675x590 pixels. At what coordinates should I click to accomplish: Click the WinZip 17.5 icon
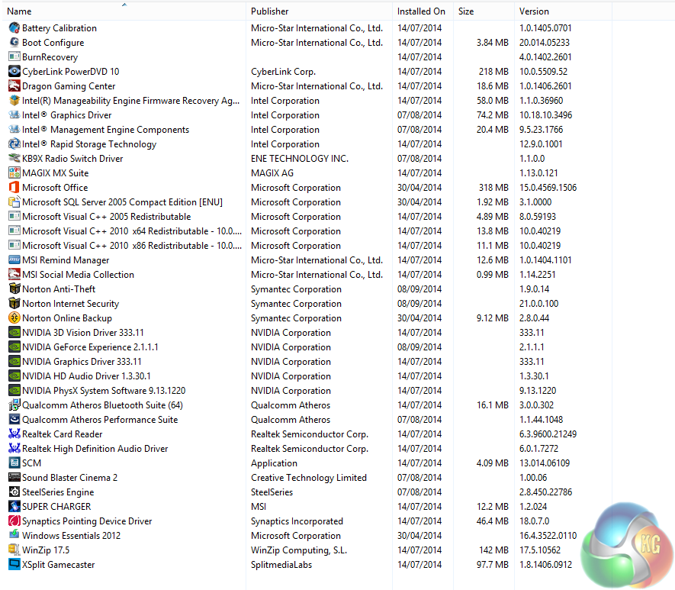14,550
